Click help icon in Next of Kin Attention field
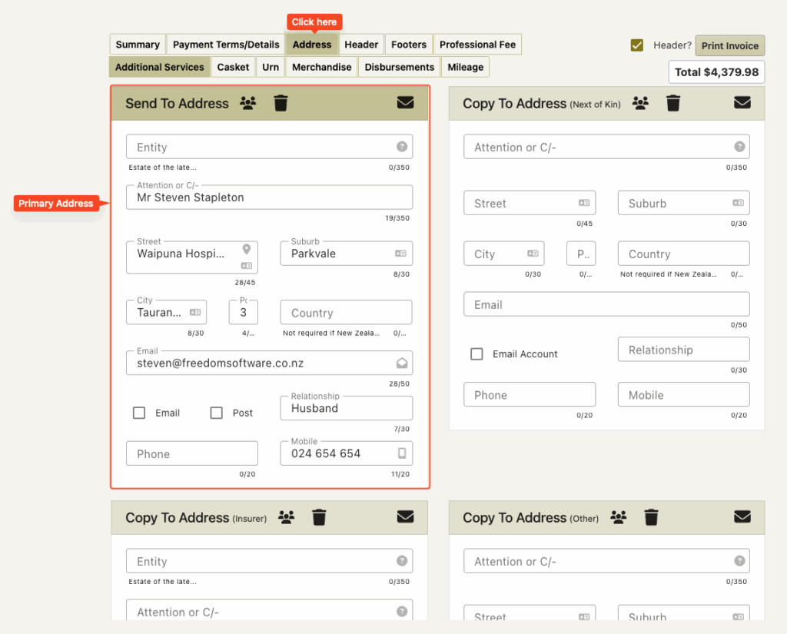Viewport: 787px width, 634px height. [739, 147]
